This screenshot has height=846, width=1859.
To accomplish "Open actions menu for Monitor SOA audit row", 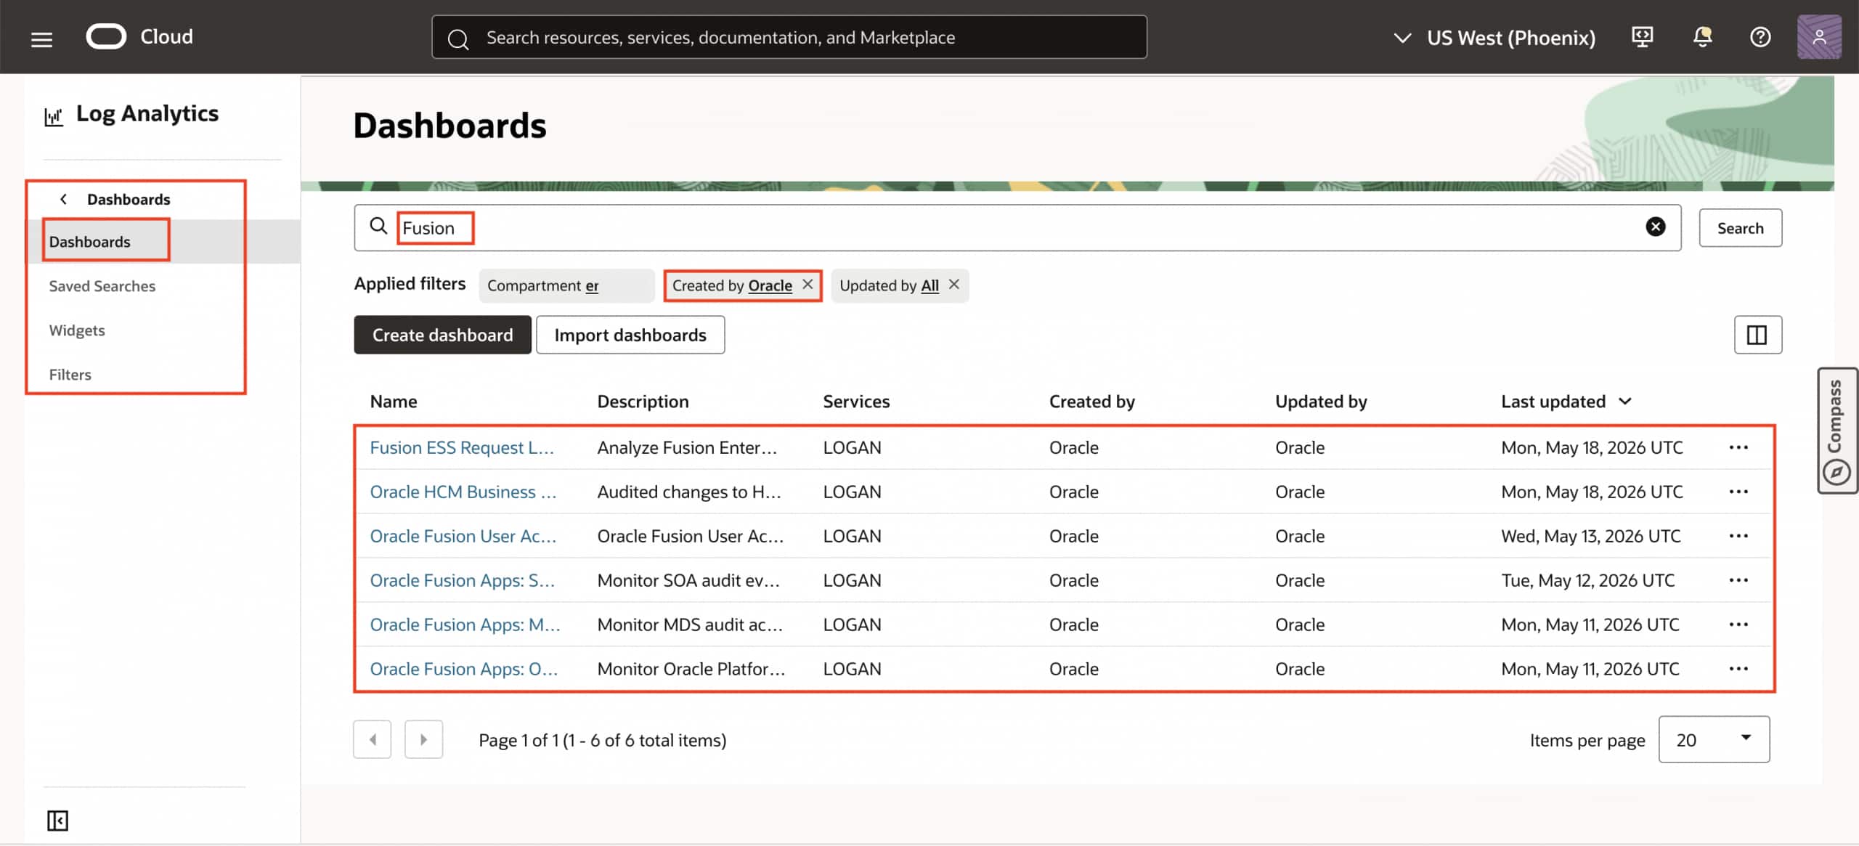I will click(1738, 580).
